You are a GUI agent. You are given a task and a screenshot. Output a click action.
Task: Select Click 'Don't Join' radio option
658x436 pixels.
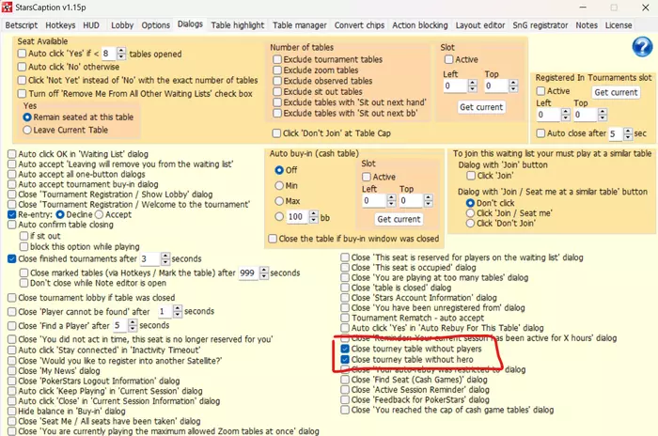[x=470, y=224]
